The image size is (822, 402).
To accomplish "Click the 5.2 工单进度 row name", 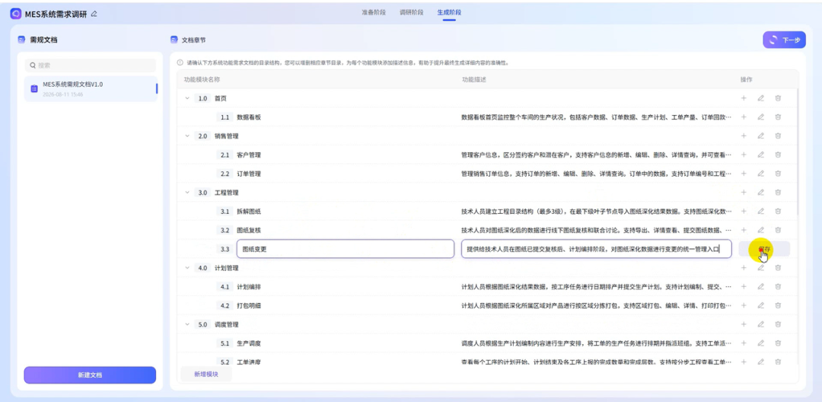I will click(248, 362).
